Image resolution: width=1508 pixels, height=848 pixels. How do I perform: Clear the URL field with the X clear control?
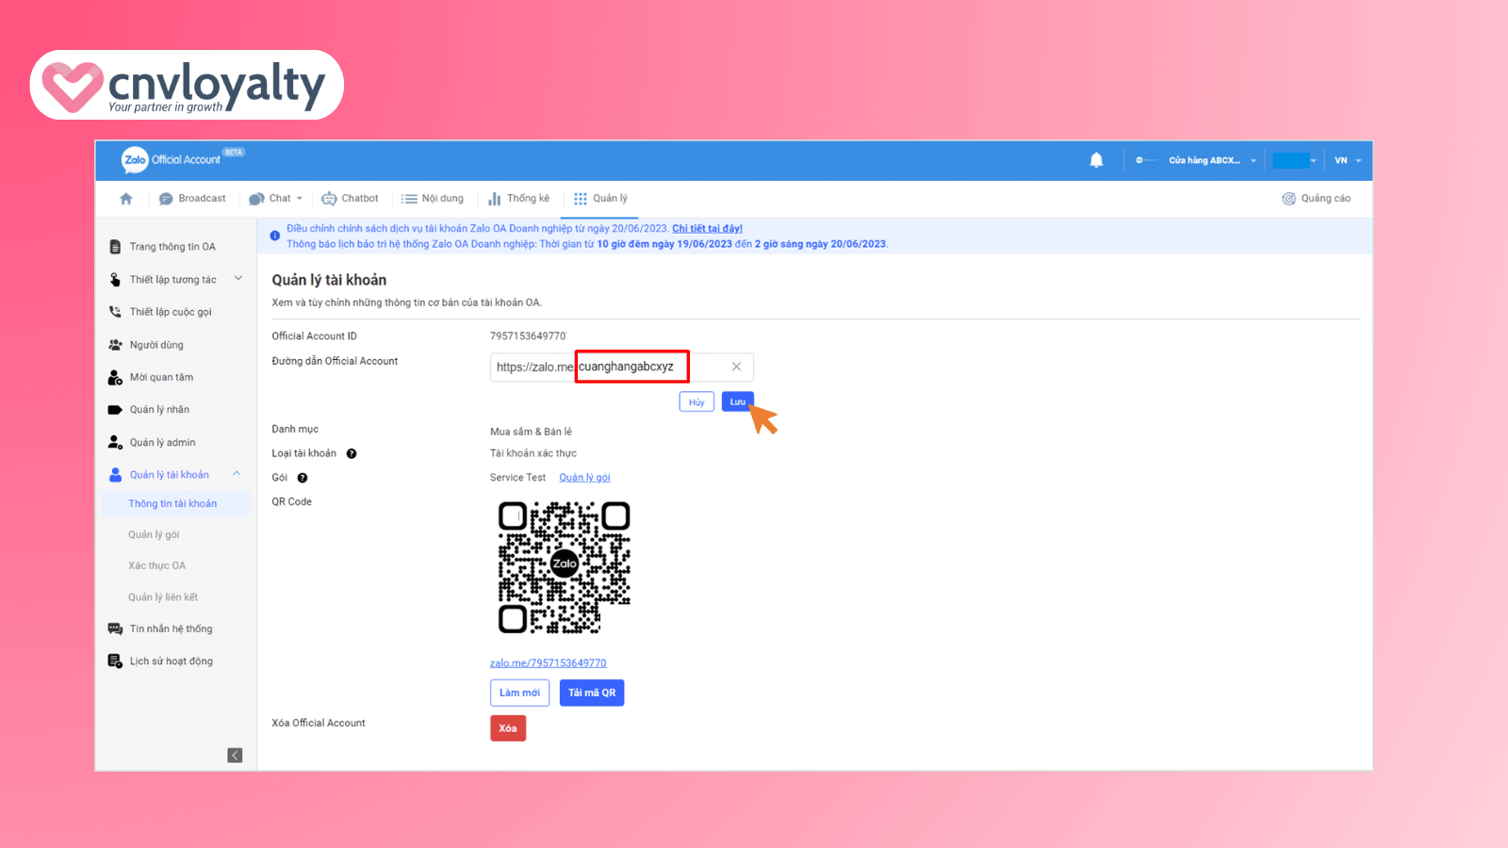(x=737, y=367)
